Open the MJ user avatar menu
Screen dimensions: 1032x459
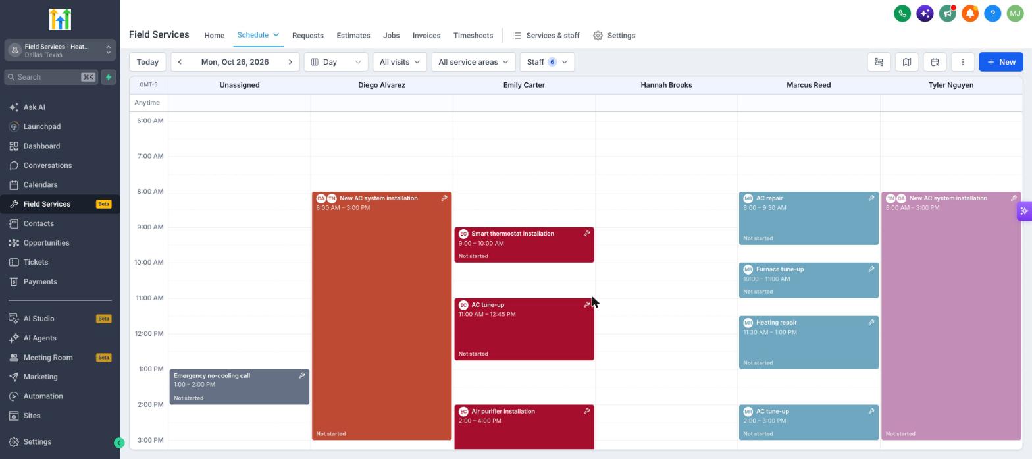point(1015,13)
